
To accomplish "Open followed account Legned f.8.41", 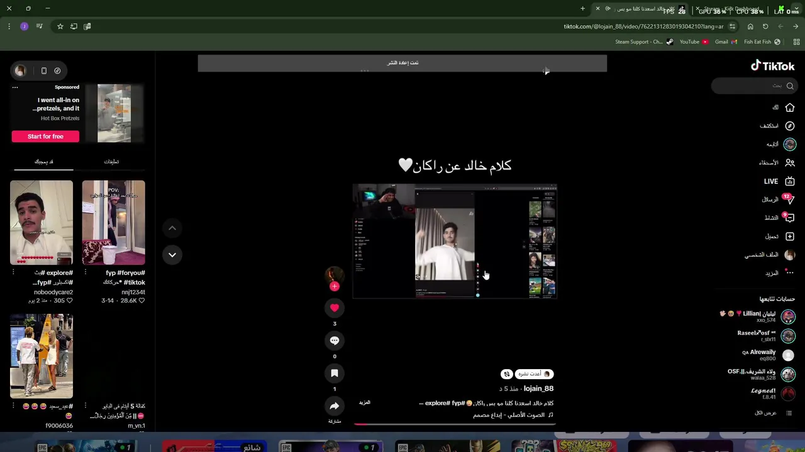I will pyautogui.click(x=773, y=394).
